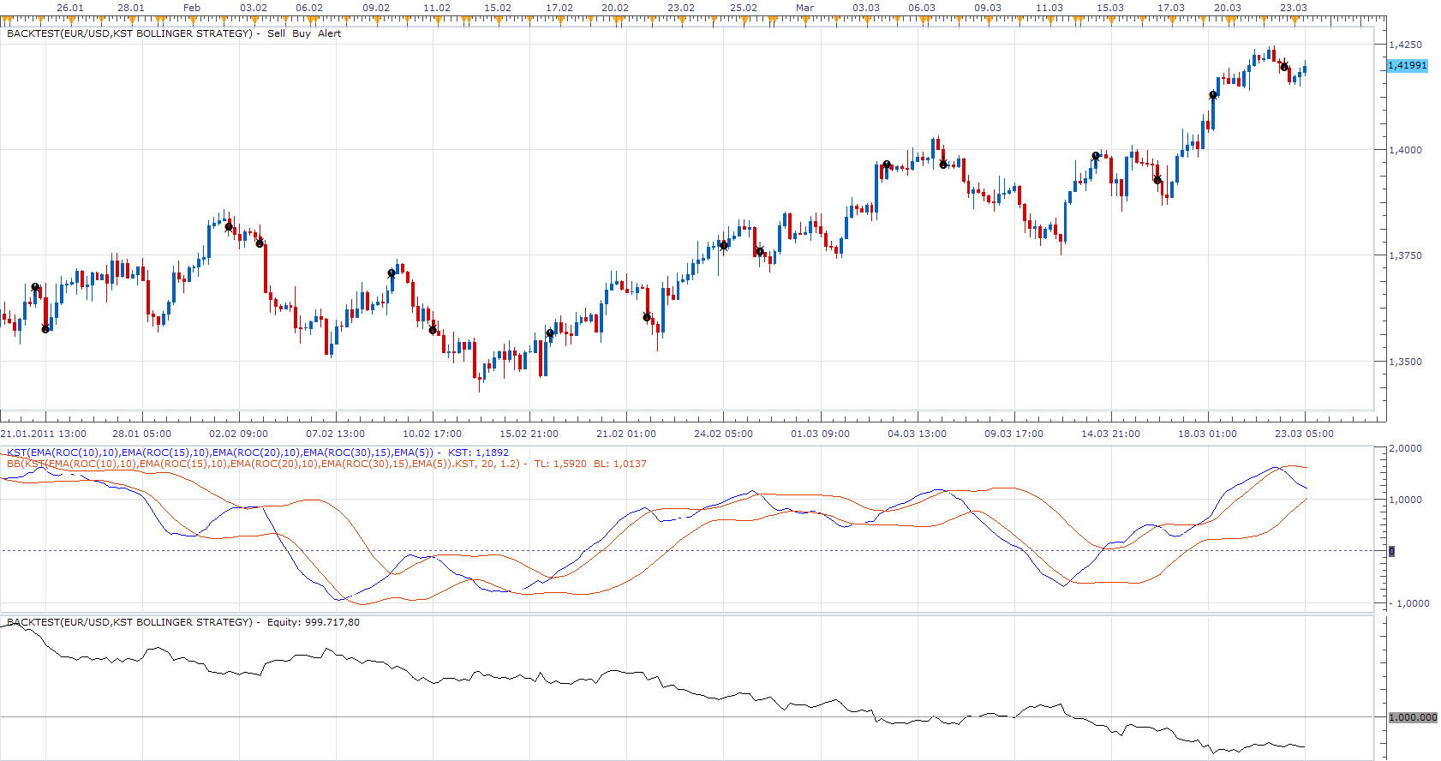Select the BB(KST…) Bollinger indicator label
The height and width of the screenshot is (761, 1441).
326,464
